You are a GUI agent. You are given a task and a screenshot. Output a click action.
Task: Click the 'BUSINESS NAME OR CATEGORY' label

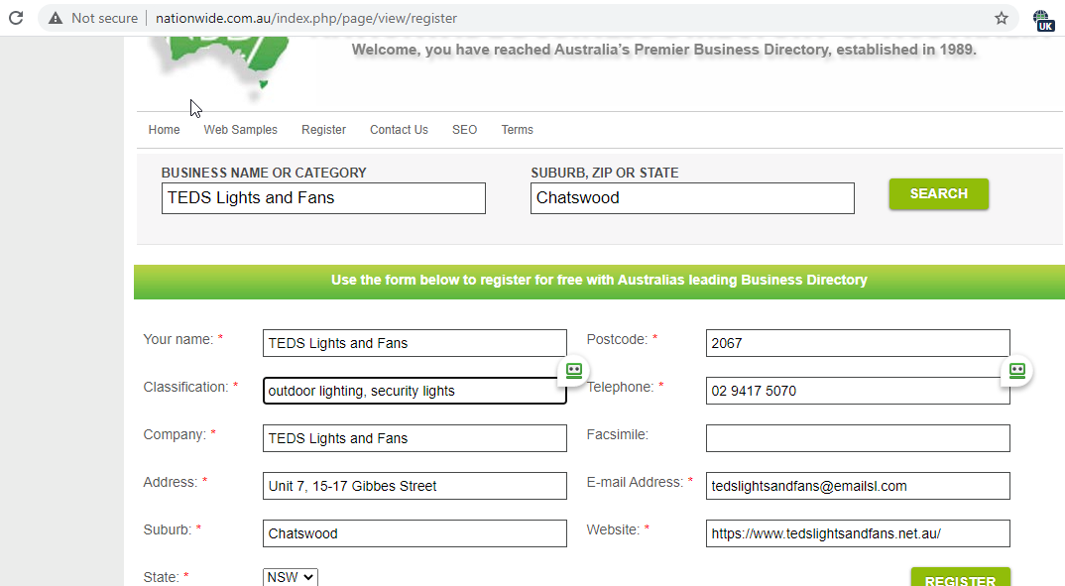264,173
